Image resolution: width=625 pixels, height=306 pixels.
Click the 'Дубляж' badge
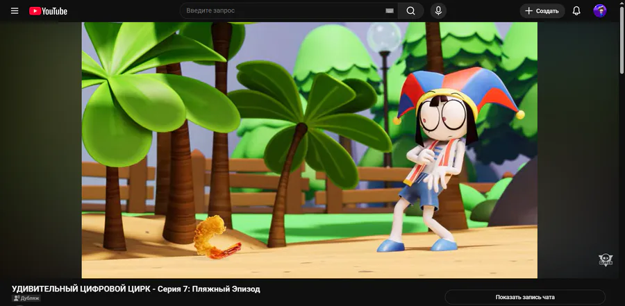26,298
